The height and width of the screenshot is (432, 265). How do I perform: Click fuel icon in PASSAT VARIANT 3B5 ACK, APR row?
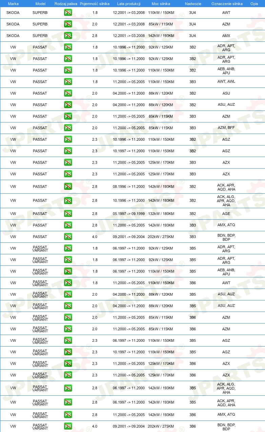(x=68, y=402)
